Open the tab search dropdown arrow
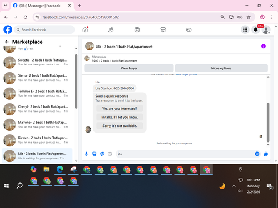This screenshot has width=278, height=208. click(6, 6)
